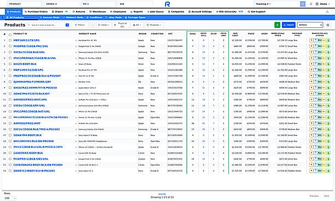Open product link CANEOSR6M2/BODY/BLK/OB/PO2004
The width and height of the screenshot is (335, 201).
coord(38,165)
